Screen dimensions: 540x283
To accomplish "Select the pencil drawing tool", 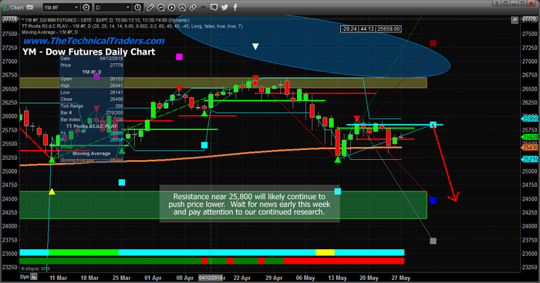I will point(150,7).
